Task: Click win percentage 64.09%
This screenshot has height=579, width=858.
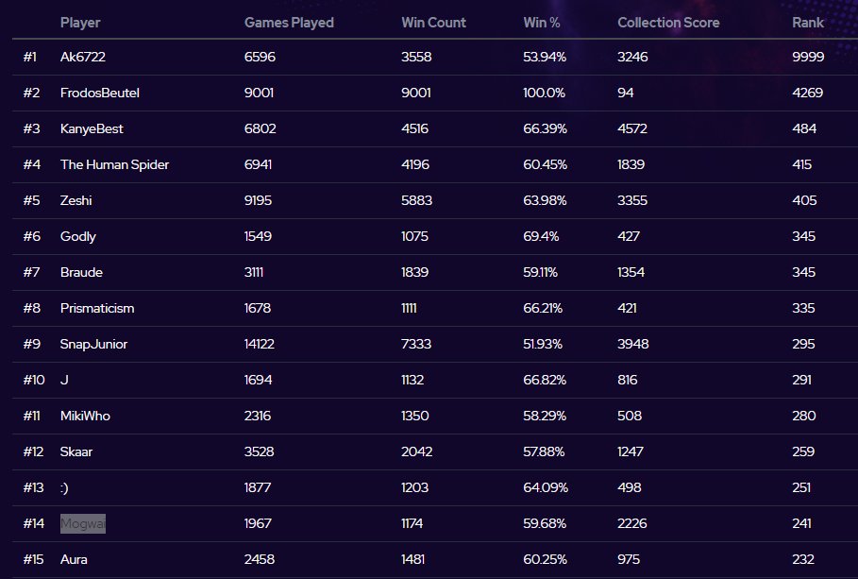Action: (x=545, y=487)
